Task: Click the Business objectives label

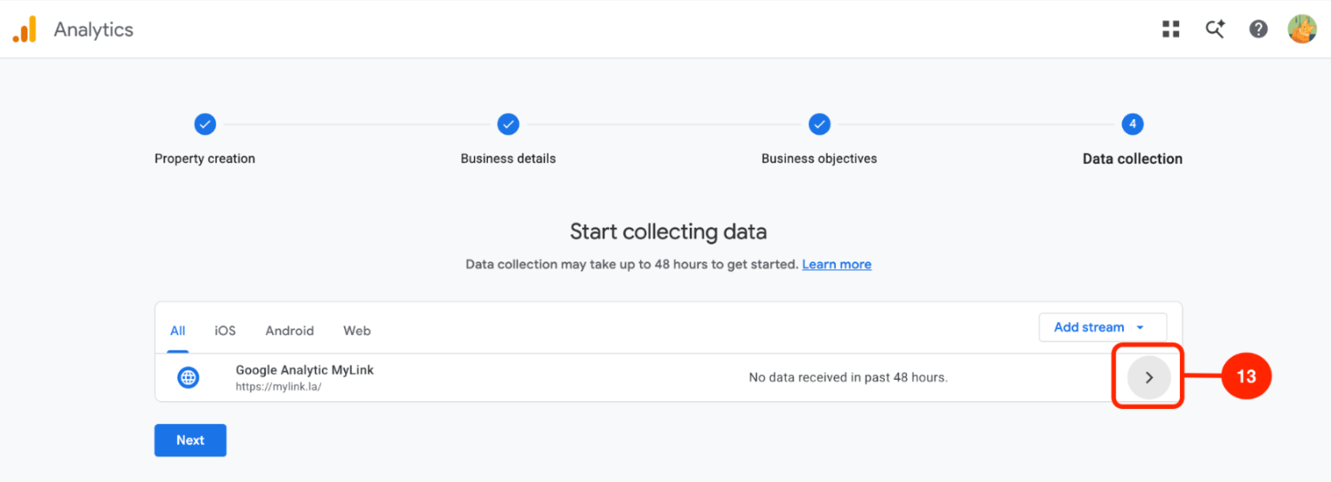Action: click(x=819, y=158)
